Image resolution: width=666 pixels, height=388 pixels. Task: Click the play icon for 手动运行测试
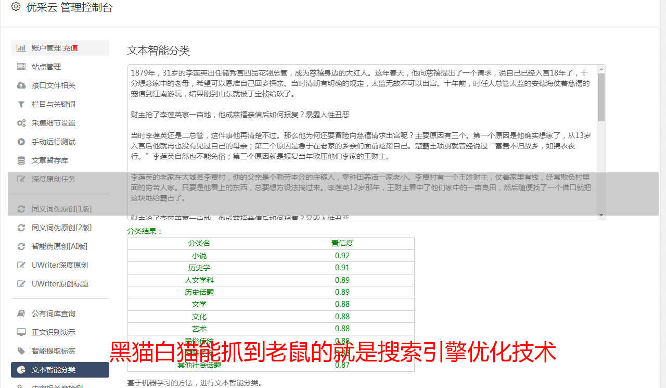click(21, 142)
